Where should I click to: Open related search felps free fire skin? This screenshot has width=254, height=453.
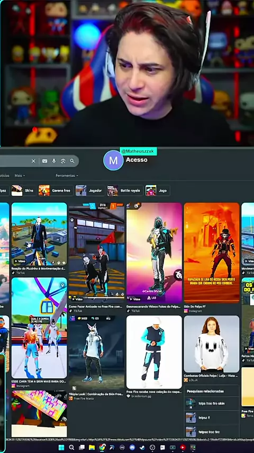tap(212, 403)
